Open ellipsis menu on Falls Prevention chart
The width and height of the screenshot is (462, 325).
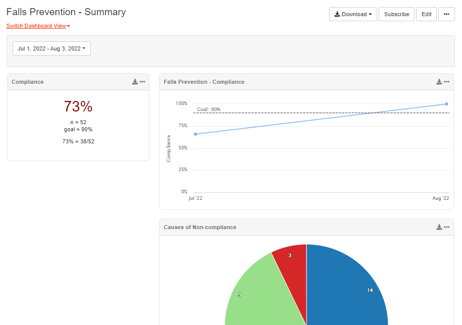447,82
